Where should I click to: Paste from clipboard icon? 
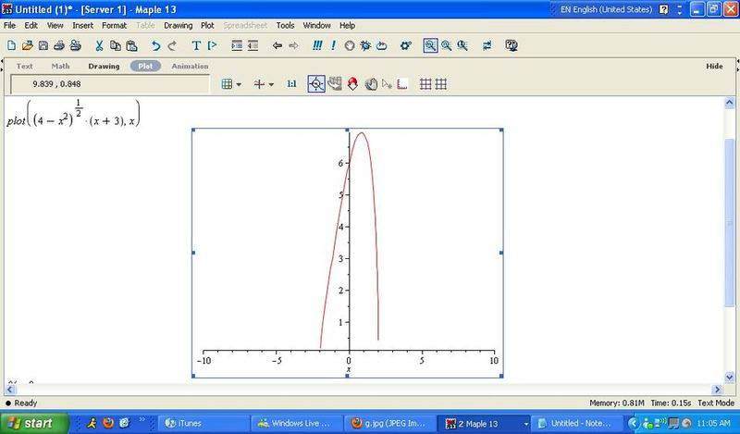131,45
